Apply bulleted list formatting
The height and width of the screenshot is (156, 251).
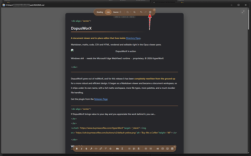point(129,148)
